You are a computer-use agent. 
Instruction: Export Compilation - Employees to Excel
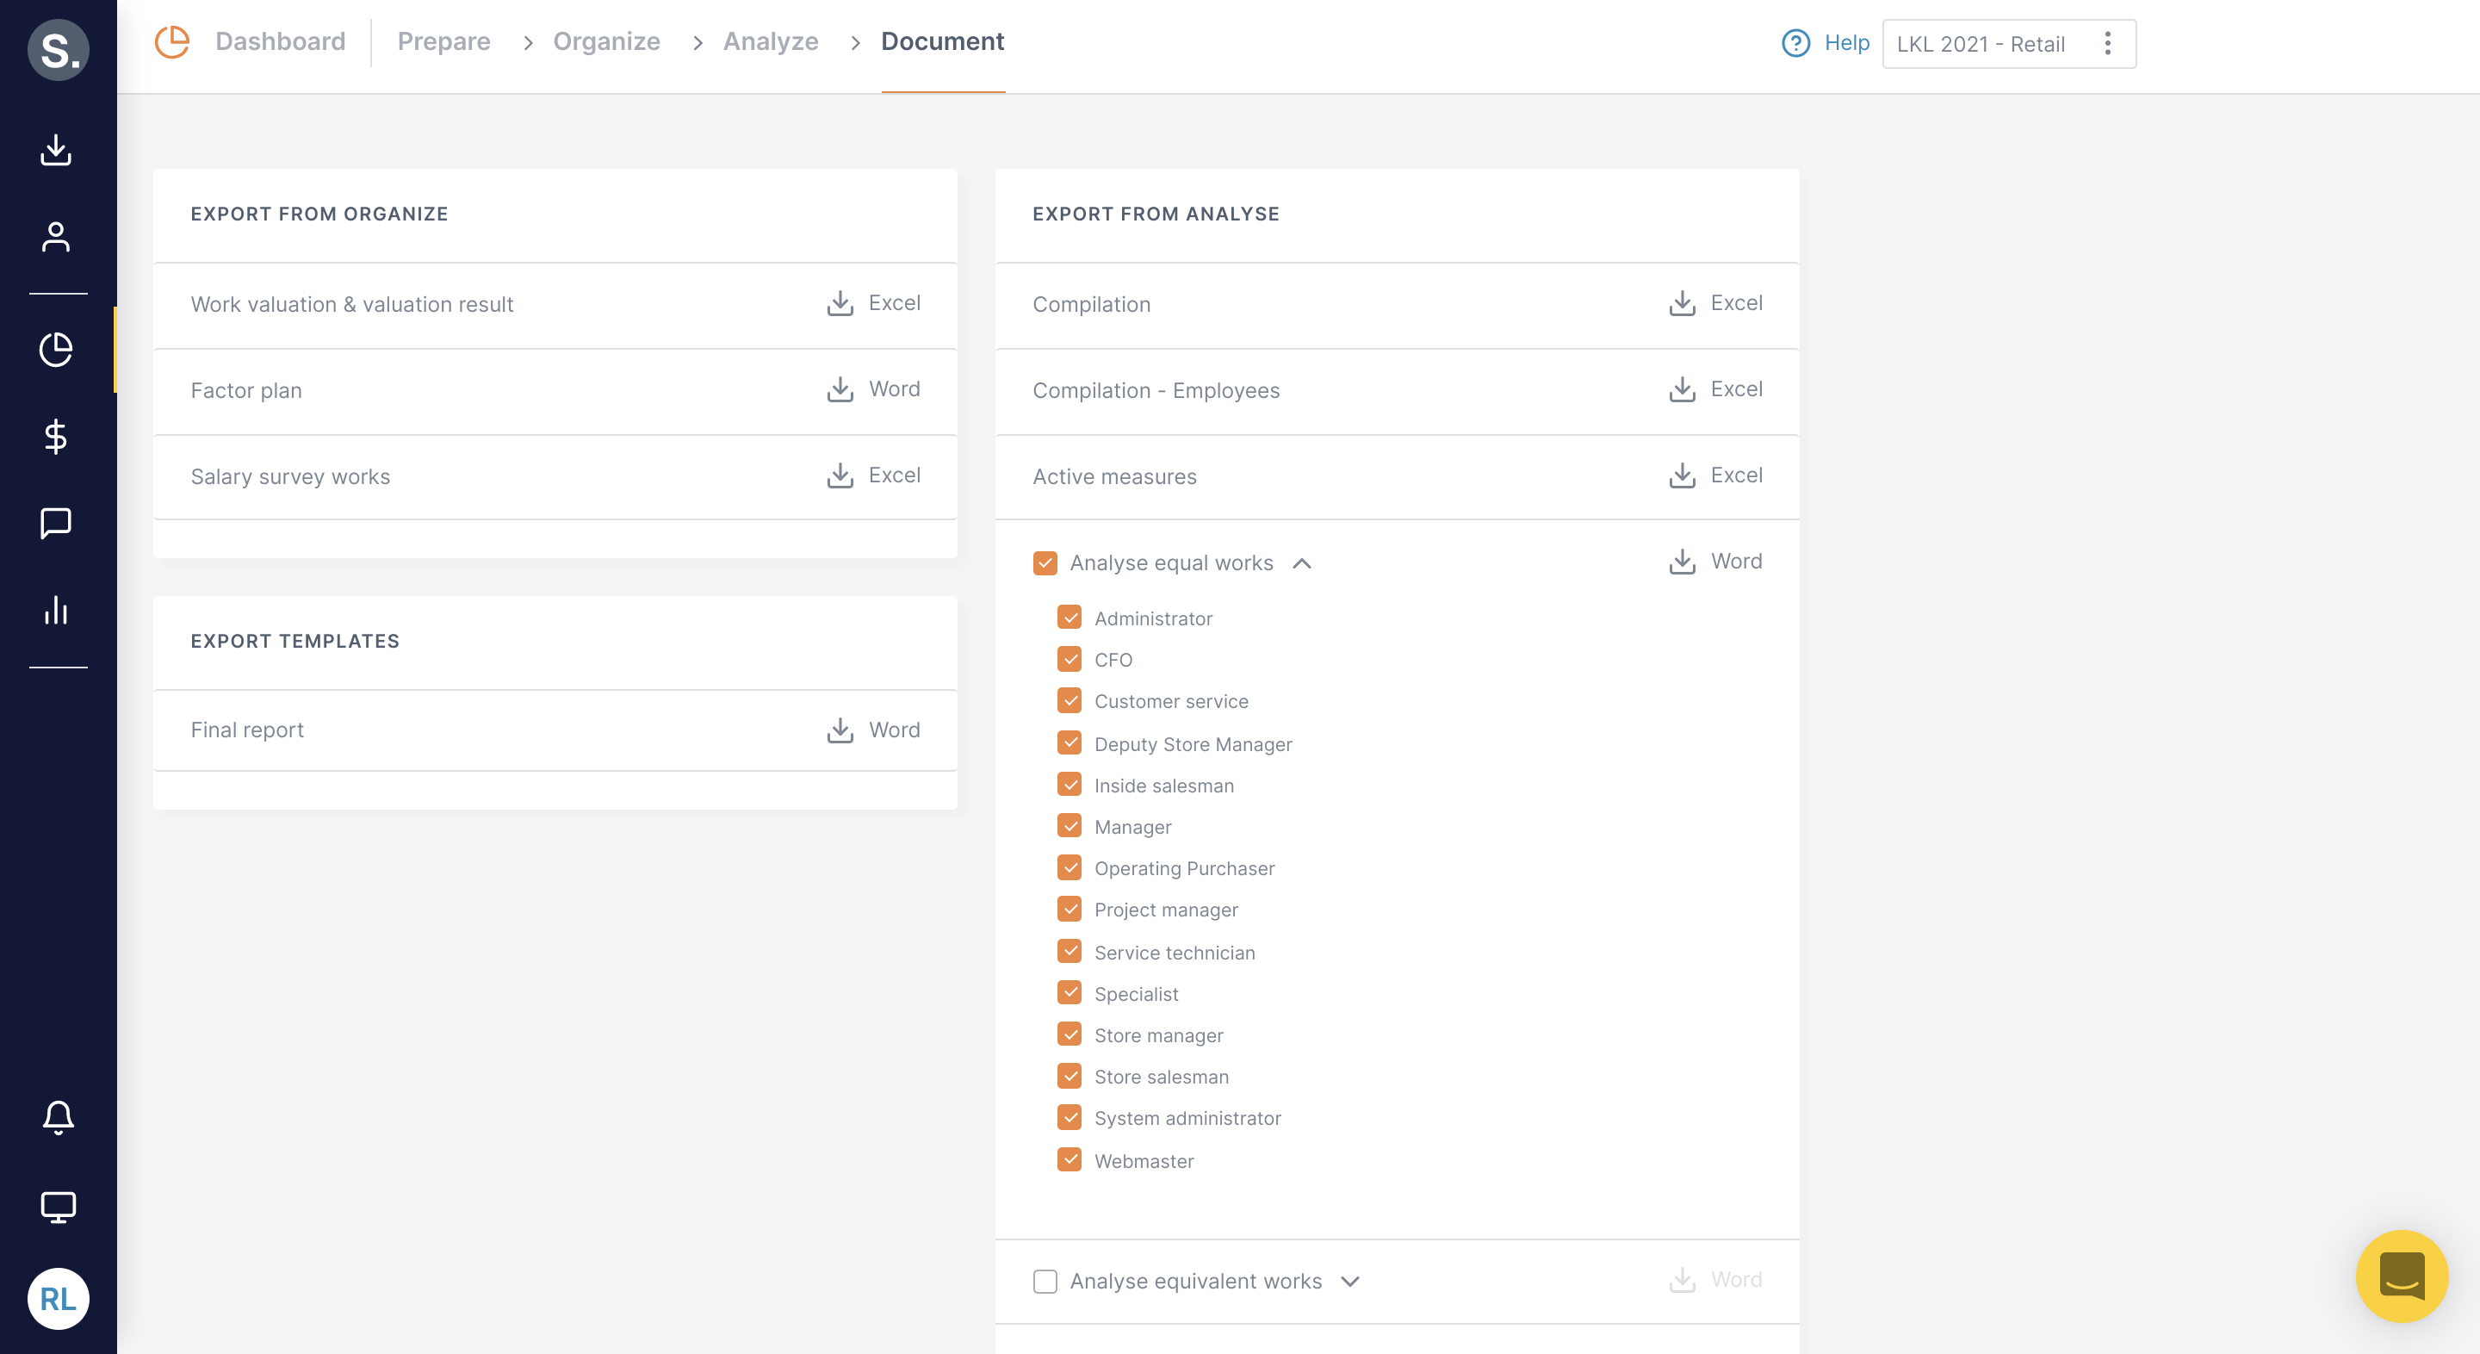point(1715,389)
